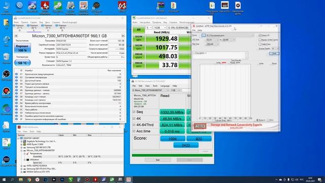Open the www.atto.com link
Screen dimensions: 325x183
[x=236, y=128]
